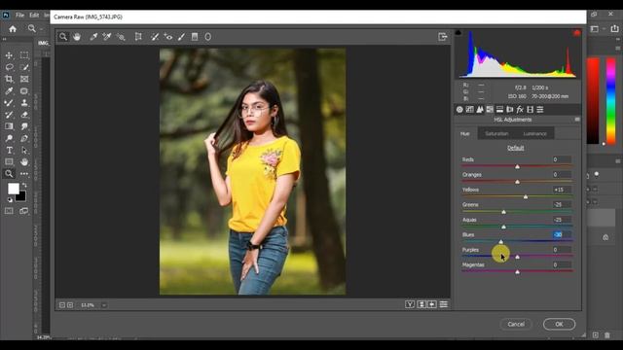Toggle shadow clipping warning on histogram
The height and width of the screenshot is (350, 623).
click(458, 32)
